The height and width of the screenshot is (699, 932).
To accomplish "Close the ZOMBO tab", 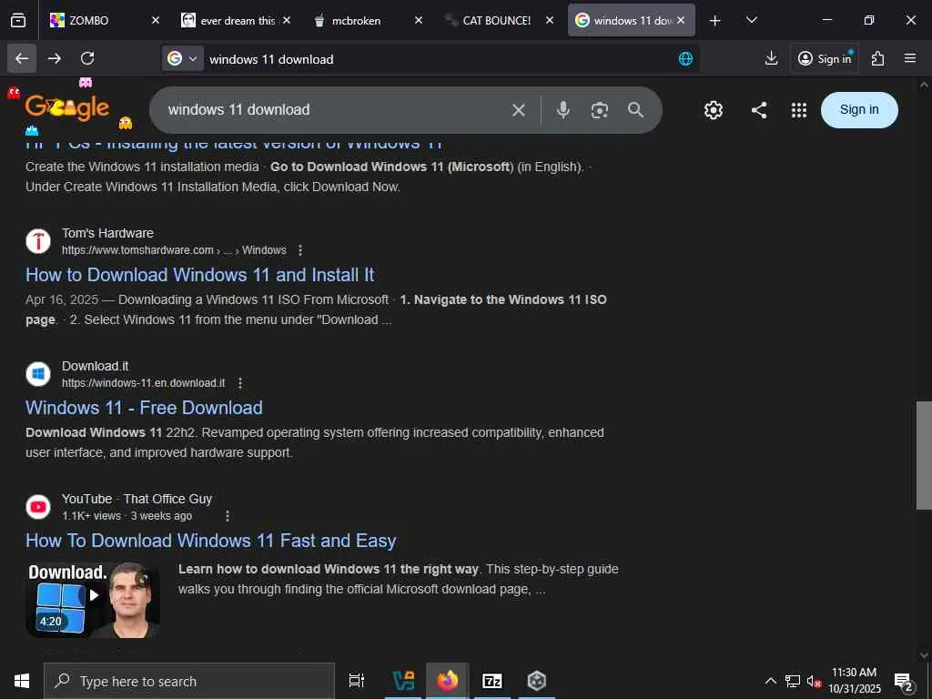I will pyautogui.click(x=155, y=20).
